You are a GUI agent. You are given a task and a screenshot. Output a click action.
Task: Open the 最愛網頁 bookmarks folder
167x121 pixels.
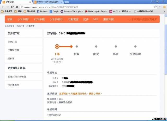[7, 11]
